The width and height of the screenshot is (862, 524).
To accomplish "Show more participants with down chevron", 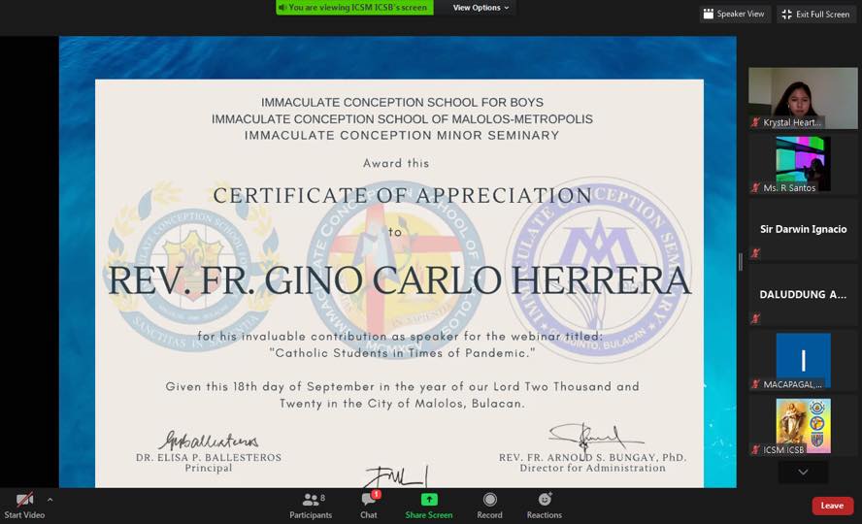I will coord(803,472).
